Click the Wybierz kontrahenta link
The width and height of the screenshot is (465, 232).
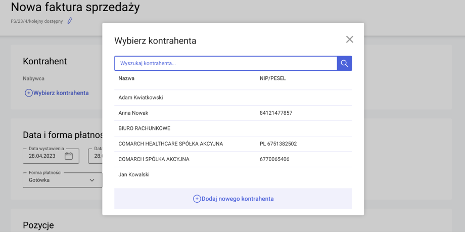tap(61, 93)
